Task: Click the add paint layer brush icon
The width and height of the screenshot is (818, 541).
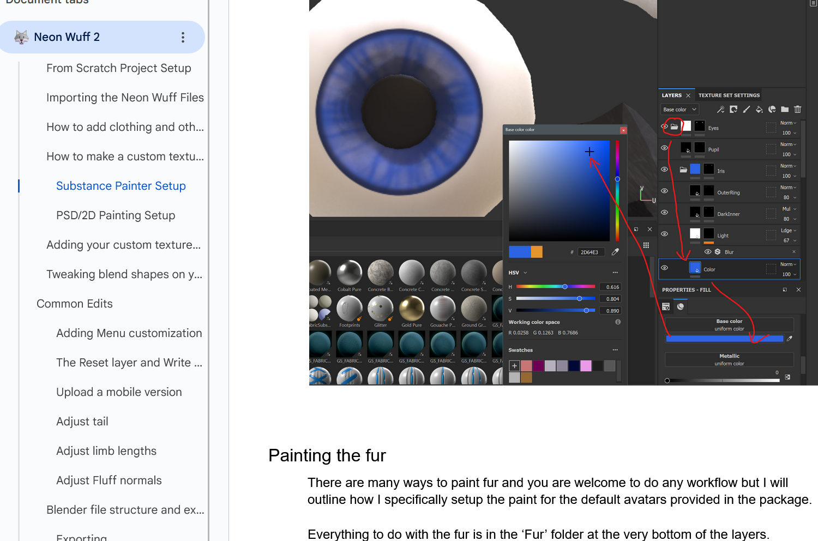Action: tap(747, 110)
